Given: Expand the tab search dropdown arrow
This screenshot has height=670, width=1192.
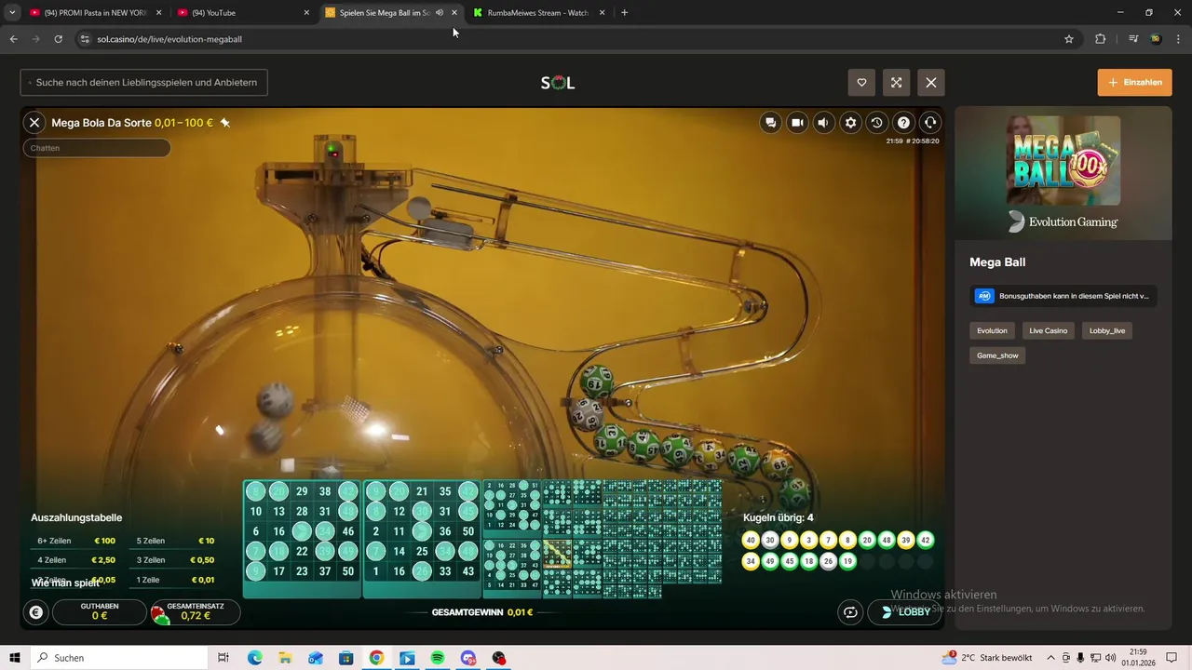Looking at the screenshot, I should click(12, 13).
